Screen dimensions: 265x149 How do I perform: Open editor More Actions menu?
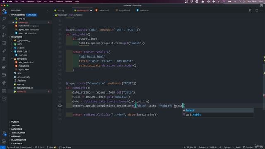pyautogui.click(x=261, y=10)
